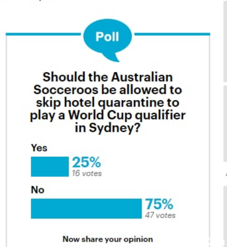Viewport: 227px width, 247px height.
Task: Click Now share your opinion text
Action: coord(108,239)
